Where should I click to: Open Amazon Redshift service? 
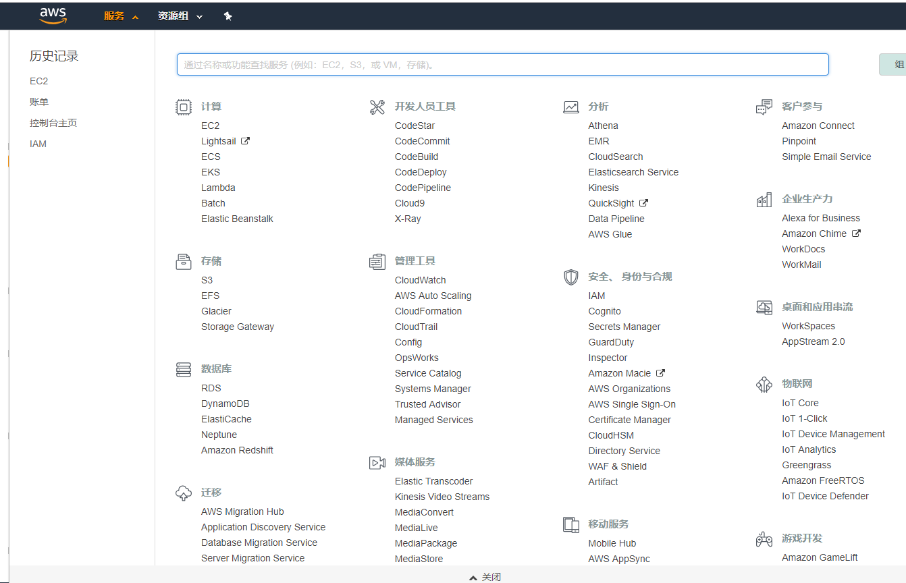click(x=237, y=450)
